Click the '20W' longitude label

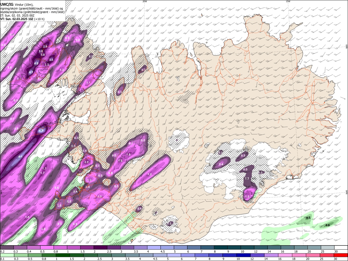click(x=145, y=1)
